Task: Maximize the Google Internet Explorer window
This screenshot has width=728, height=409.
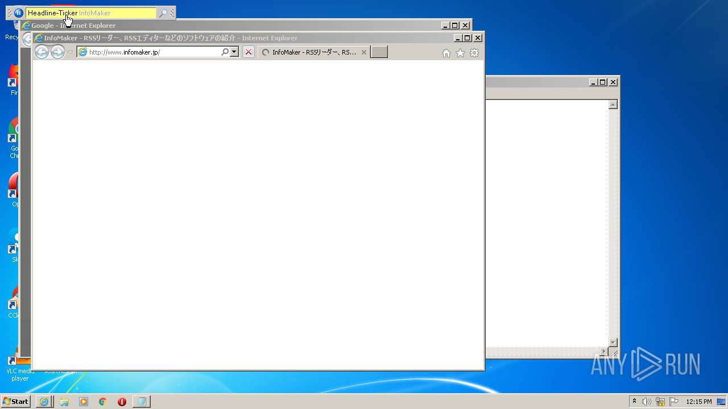Action: pyautogui.click(x=455, y=26)
